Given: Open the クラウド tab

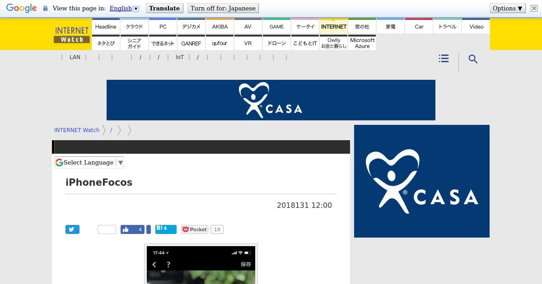Looking at the screenshot, I should 134,27.
